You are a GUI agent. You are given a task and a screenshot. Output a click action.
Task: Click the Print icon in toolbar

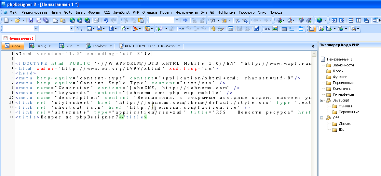[x=96, y=20]
